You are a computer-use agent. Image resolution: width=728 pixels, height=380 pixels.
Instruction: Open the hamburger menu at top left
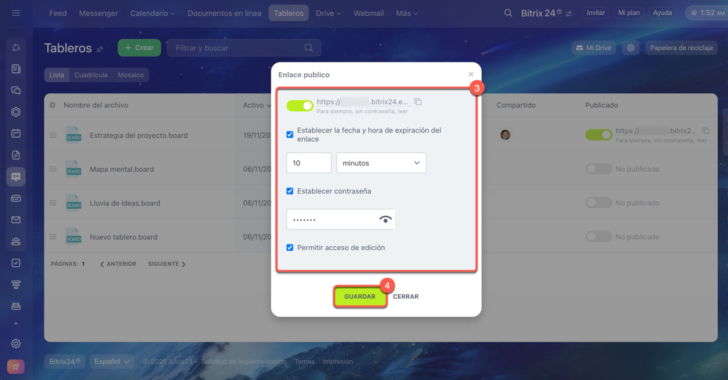click(x=16, y=13)
